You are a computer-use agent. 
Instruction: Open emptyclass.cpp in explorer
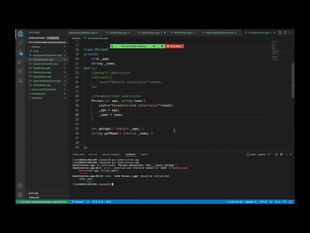click(x=47, y=77)
